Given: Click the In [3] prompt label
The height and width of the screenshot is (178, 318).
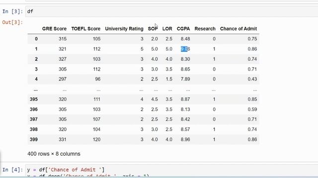Looking at the screenshot, I should (12, 11).
